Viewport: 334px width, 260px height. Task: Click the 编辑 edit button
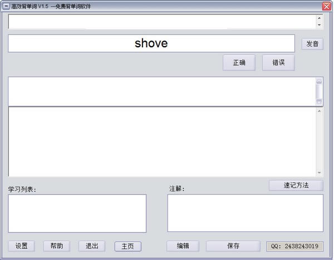coord(183,246)
